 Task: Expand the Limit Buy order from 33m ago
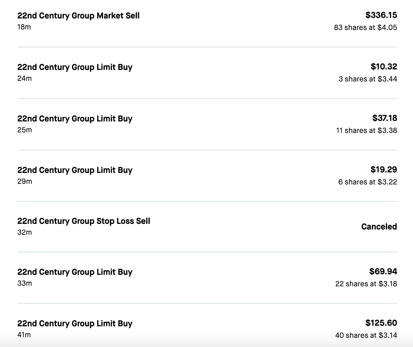[x=75, y=272]
